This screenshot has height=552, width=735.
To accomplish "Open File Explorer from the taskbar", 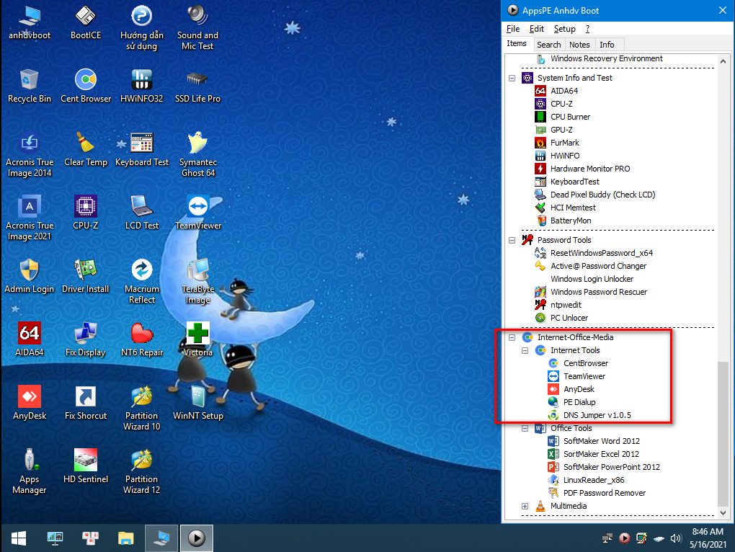I will point(125,538).
